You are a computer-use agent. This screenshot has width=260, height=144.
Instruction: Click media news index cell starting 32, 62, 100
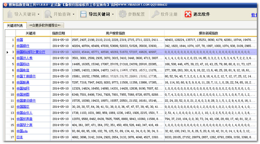pyautogui.click(x=211, y=131)
